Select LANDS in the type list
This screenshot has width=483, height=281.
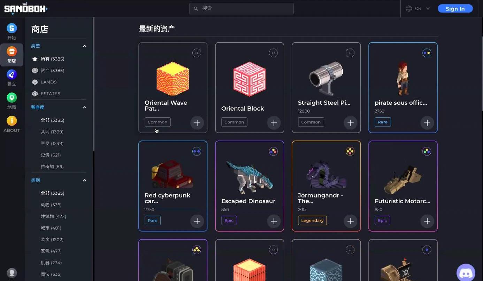(x=48, y=82)
